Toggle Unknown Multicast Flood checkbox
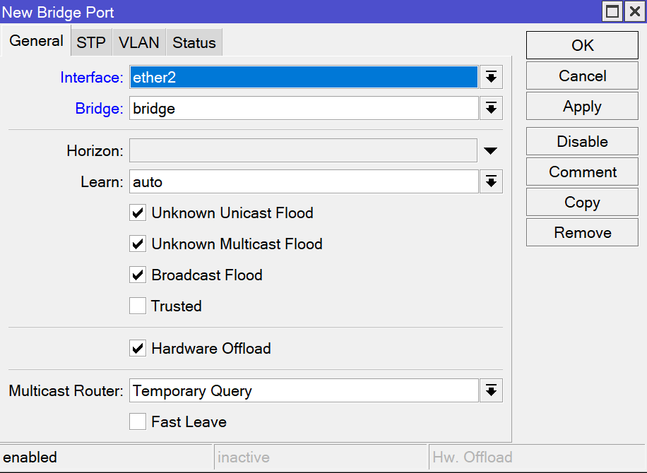The image size is (647, 473). (x=138, y=244)
